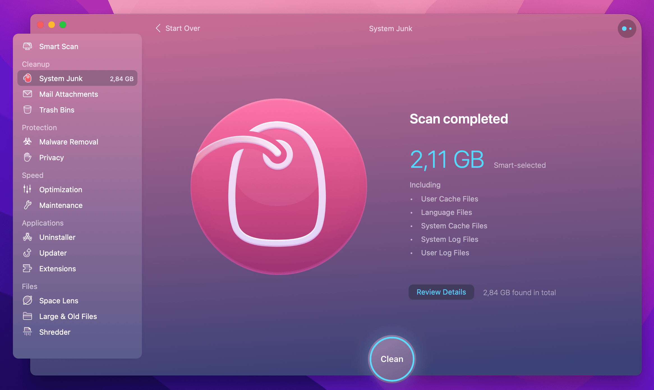Click the Privacy hand icon
The width and height of the screenshot is (654, 390).
pyautogui.click(x=27, y=157)
